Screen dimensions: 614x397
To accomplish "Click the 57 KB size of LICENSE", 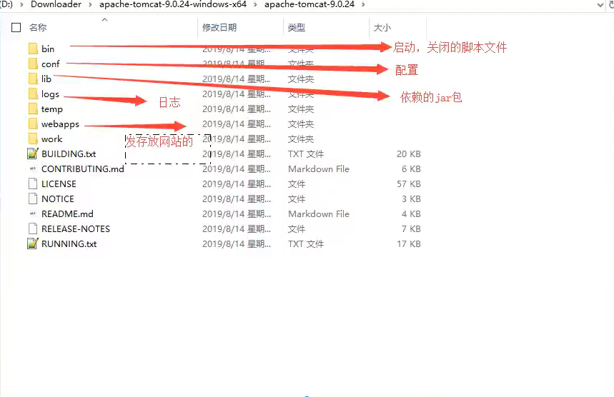I will [x=409, y=184].
